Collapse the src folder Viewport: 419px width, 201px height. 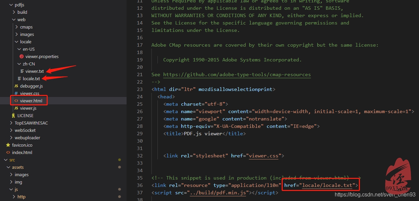(6, 160)
